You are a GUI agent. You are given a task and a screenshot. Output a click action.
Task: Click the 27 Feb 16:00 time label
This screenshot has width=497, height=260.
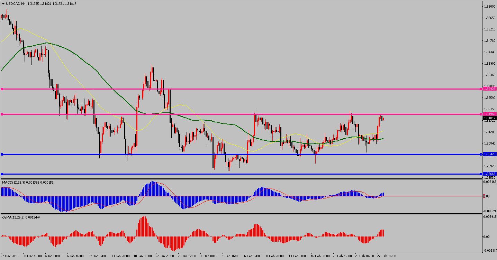tap(386, 256)
